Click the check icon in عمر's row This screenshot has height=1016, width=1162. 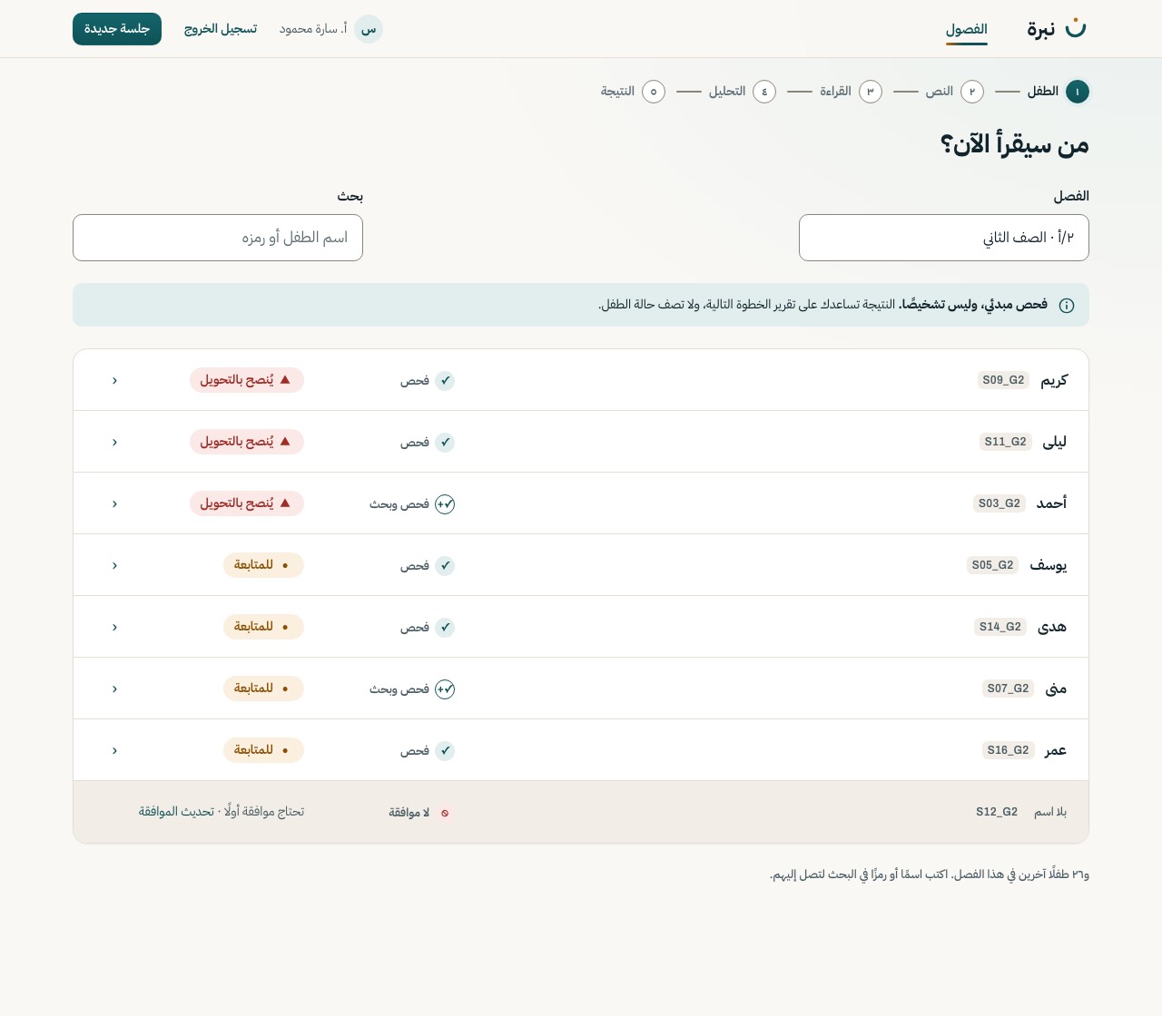(x=445, y=751)
